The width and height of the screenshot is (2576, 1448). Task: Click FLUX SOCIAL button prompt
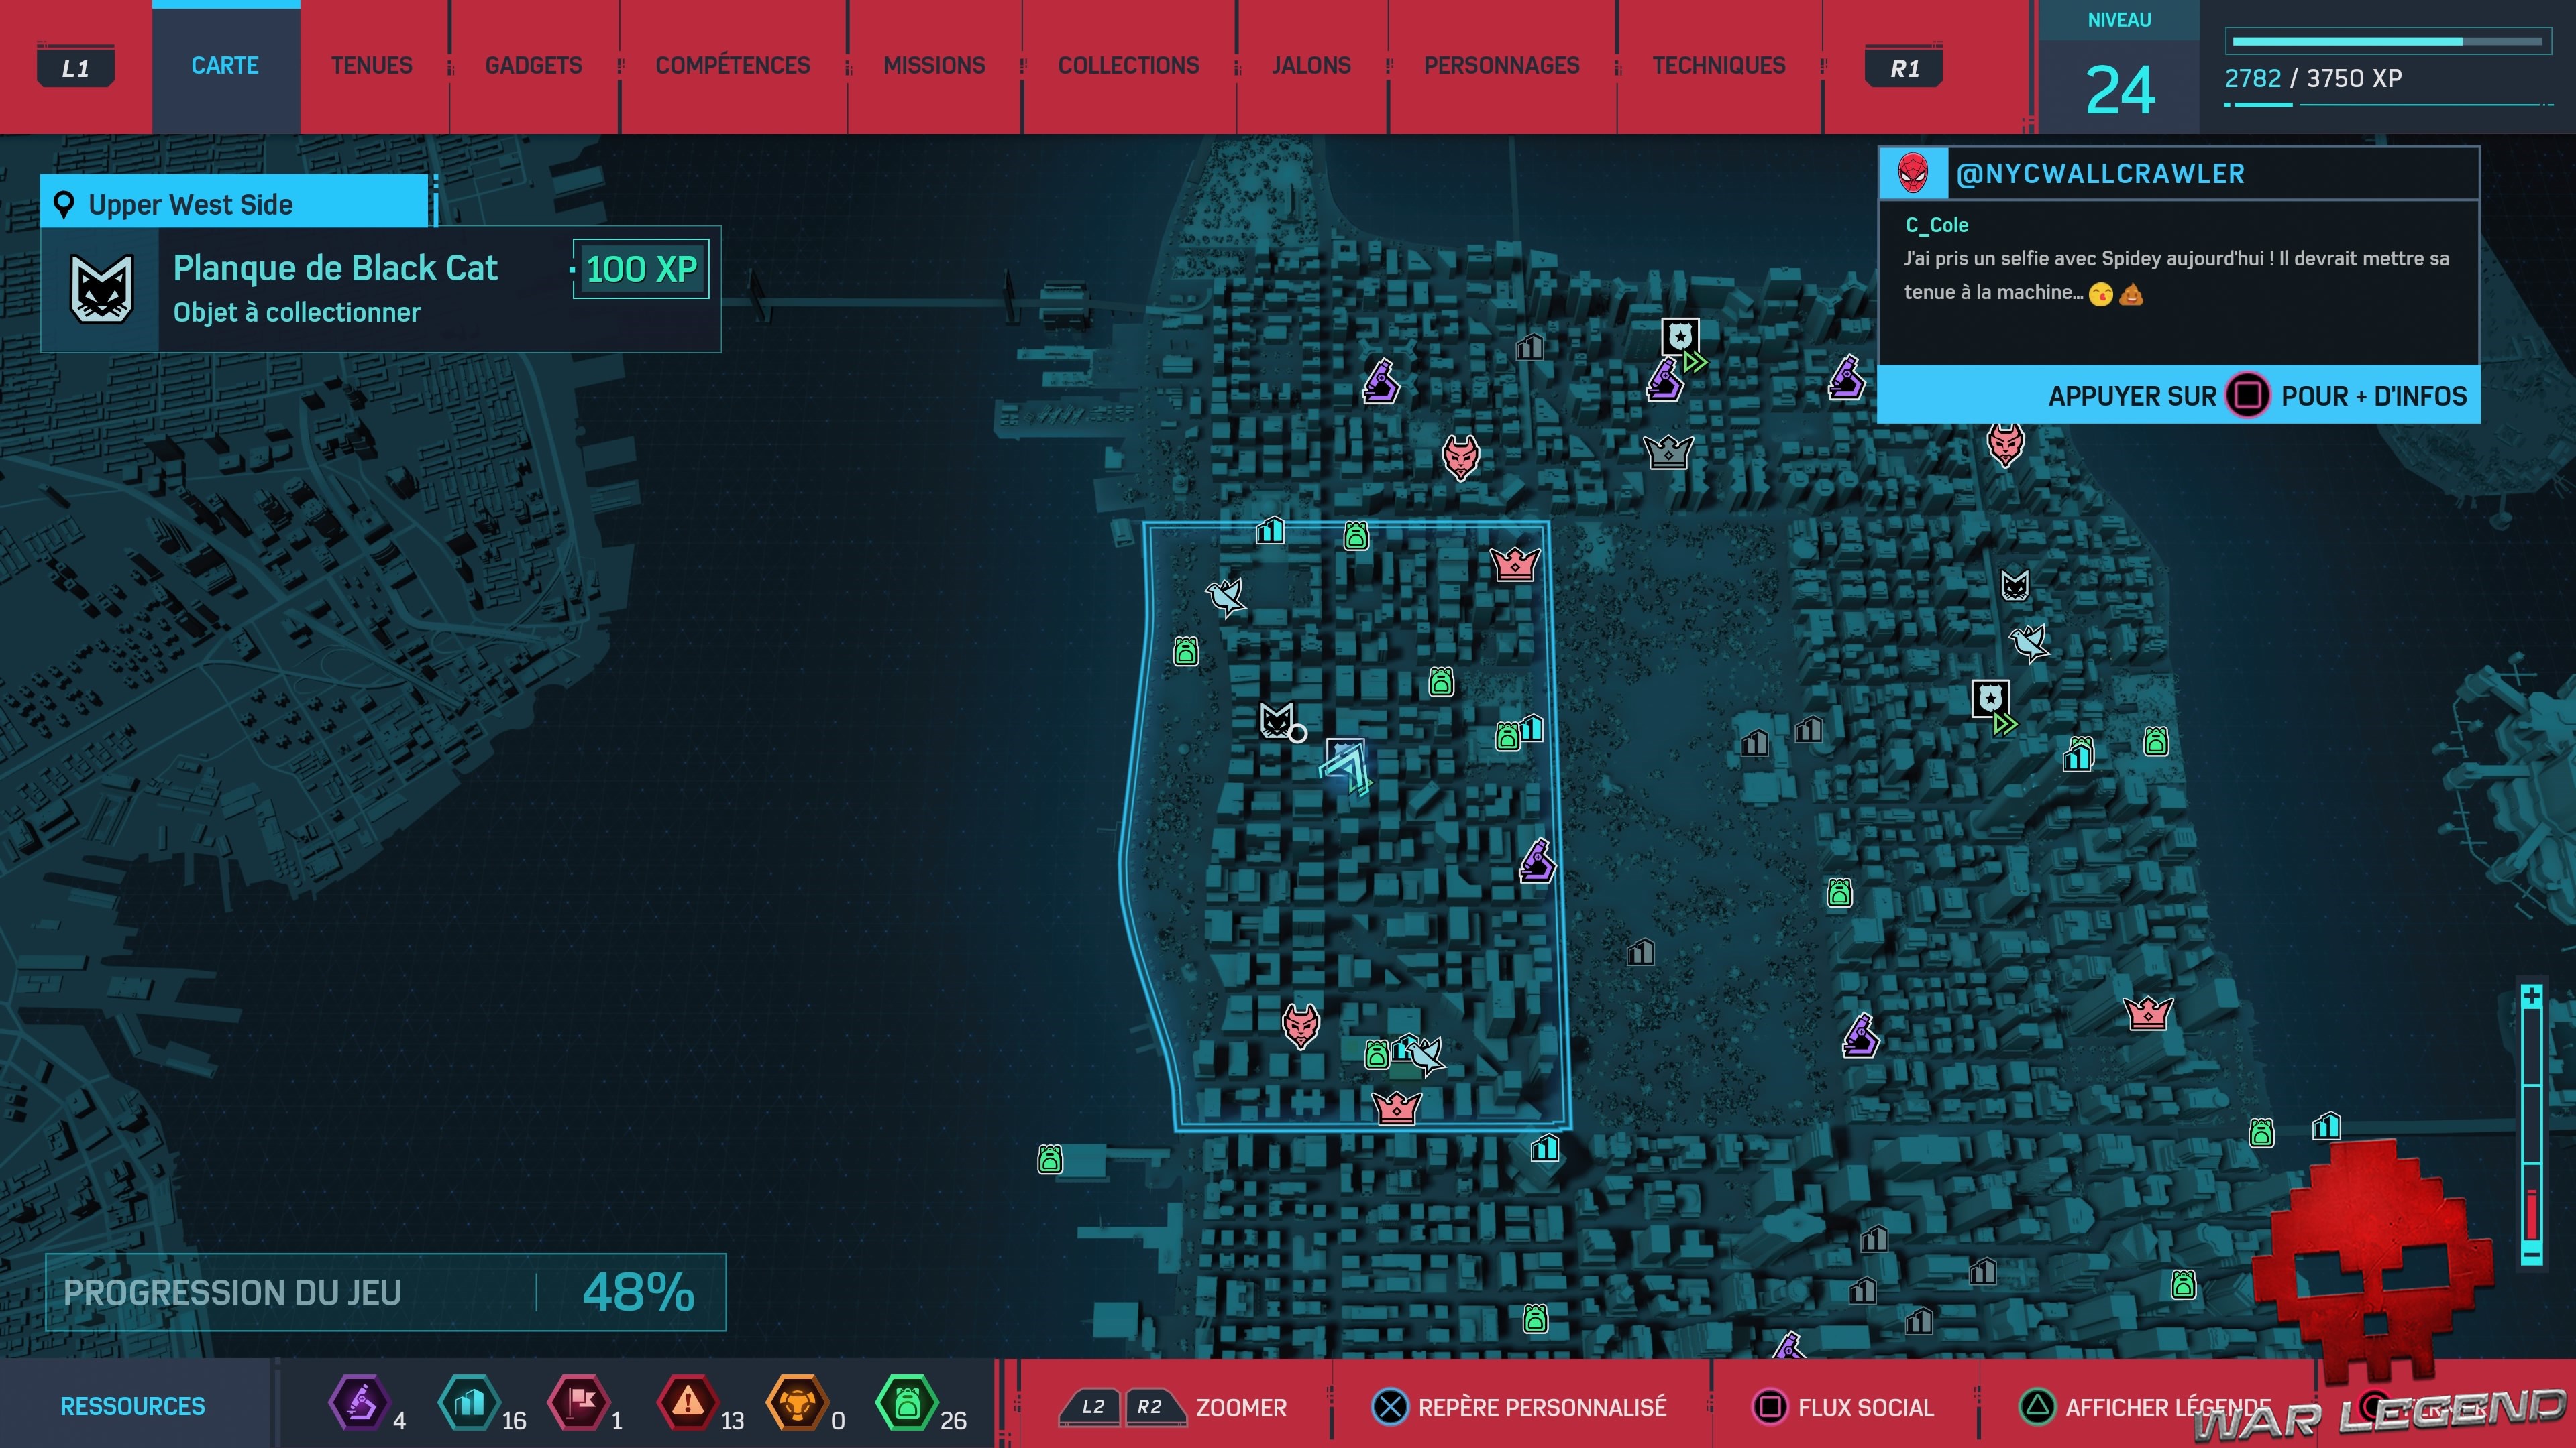click(1844, 1407)
